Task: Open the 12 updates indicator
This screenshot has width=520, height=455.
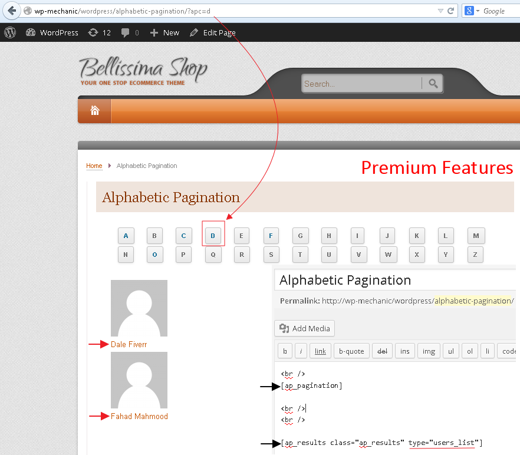Action: coord(100,32)
